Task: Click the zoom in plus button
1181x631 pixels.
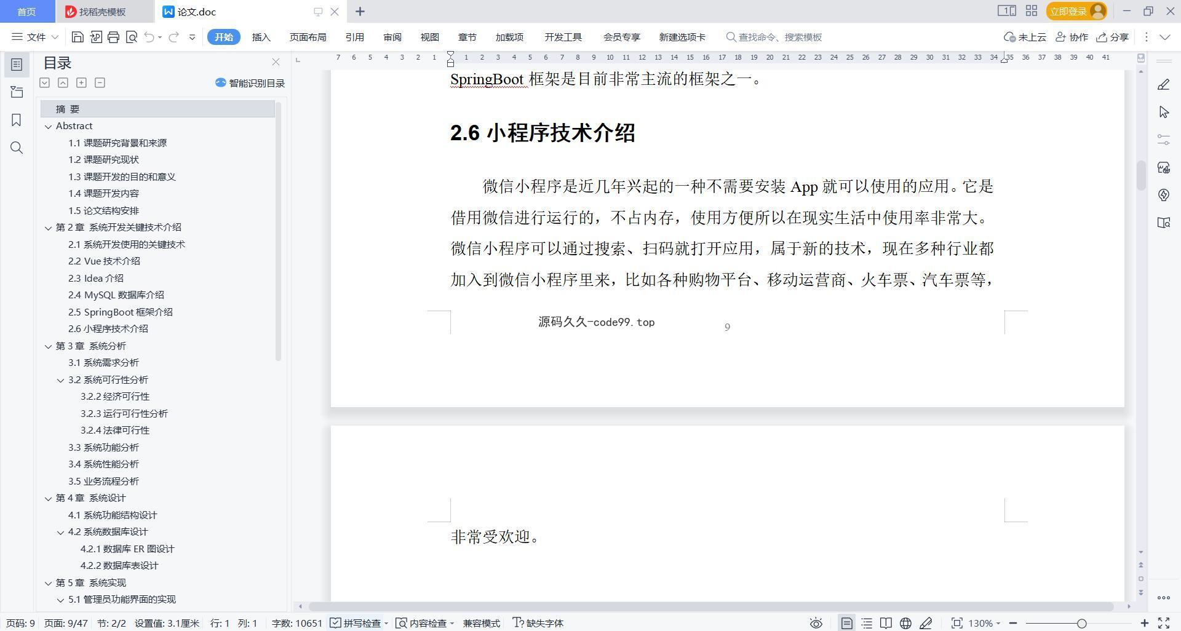Action: click(x=1145, y=623)
